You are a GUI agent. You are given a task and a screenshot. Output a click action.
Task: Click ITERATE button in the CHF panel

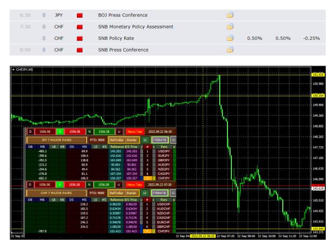(160, 193)
